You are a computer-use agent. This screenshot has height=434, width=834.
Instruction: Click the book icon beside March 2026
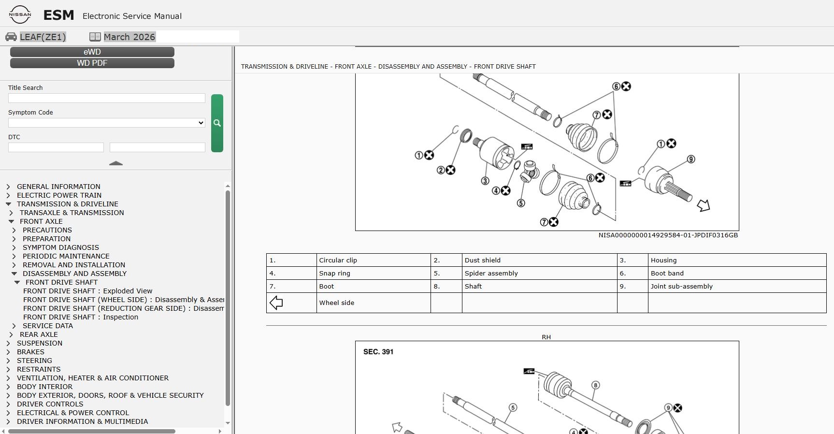coord(95,37)
